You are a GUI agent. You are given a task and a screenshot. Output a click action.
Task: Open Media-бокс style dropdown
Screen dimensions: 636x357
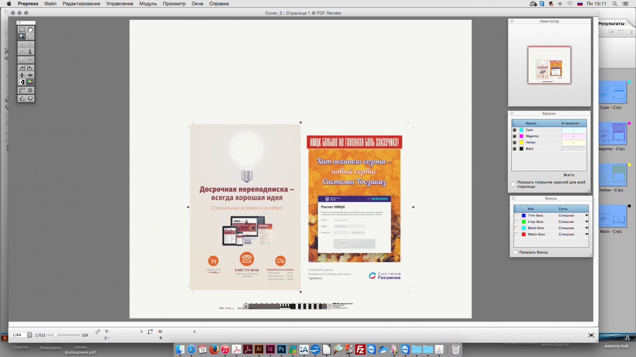click(x=586, y=234)
